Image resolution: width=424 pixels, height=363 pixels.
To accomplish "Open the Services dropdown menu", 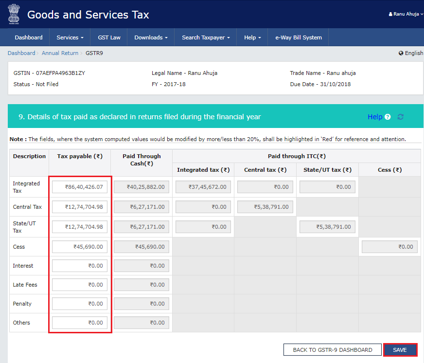I will (x=70, y=37).
